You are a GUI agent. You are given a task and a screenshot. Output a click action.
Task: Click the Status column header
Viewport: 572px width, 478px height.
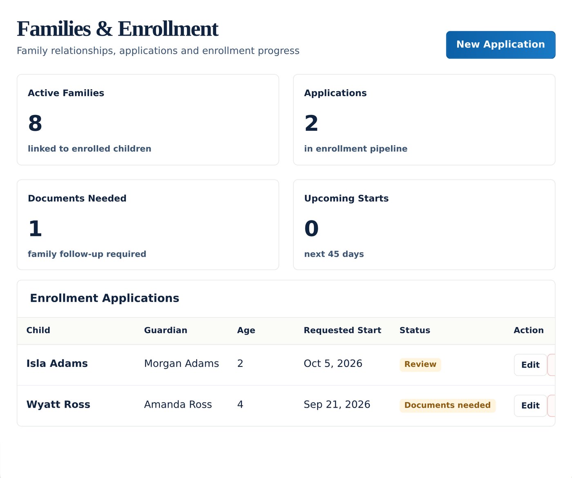point(415,330)
